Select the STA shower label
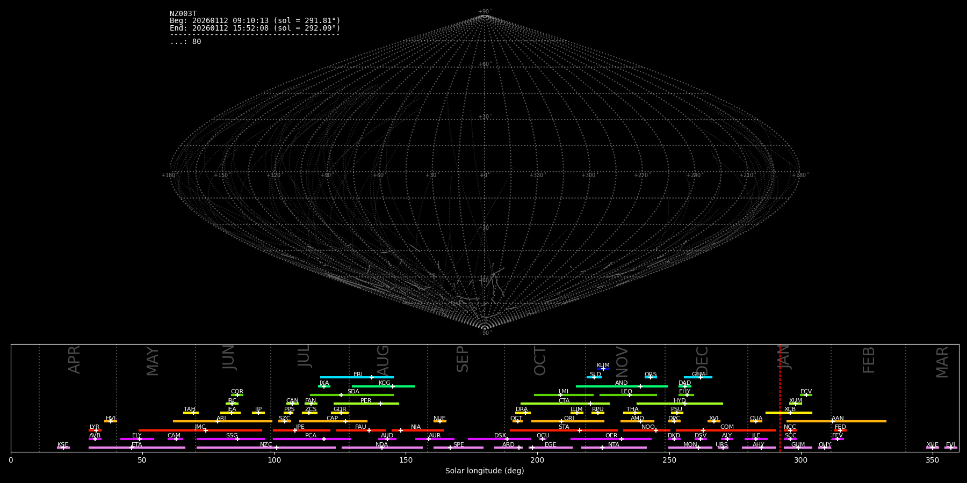 coord(564,427)
